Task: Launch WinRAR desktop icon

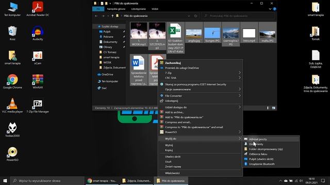Action: [38, 81]
